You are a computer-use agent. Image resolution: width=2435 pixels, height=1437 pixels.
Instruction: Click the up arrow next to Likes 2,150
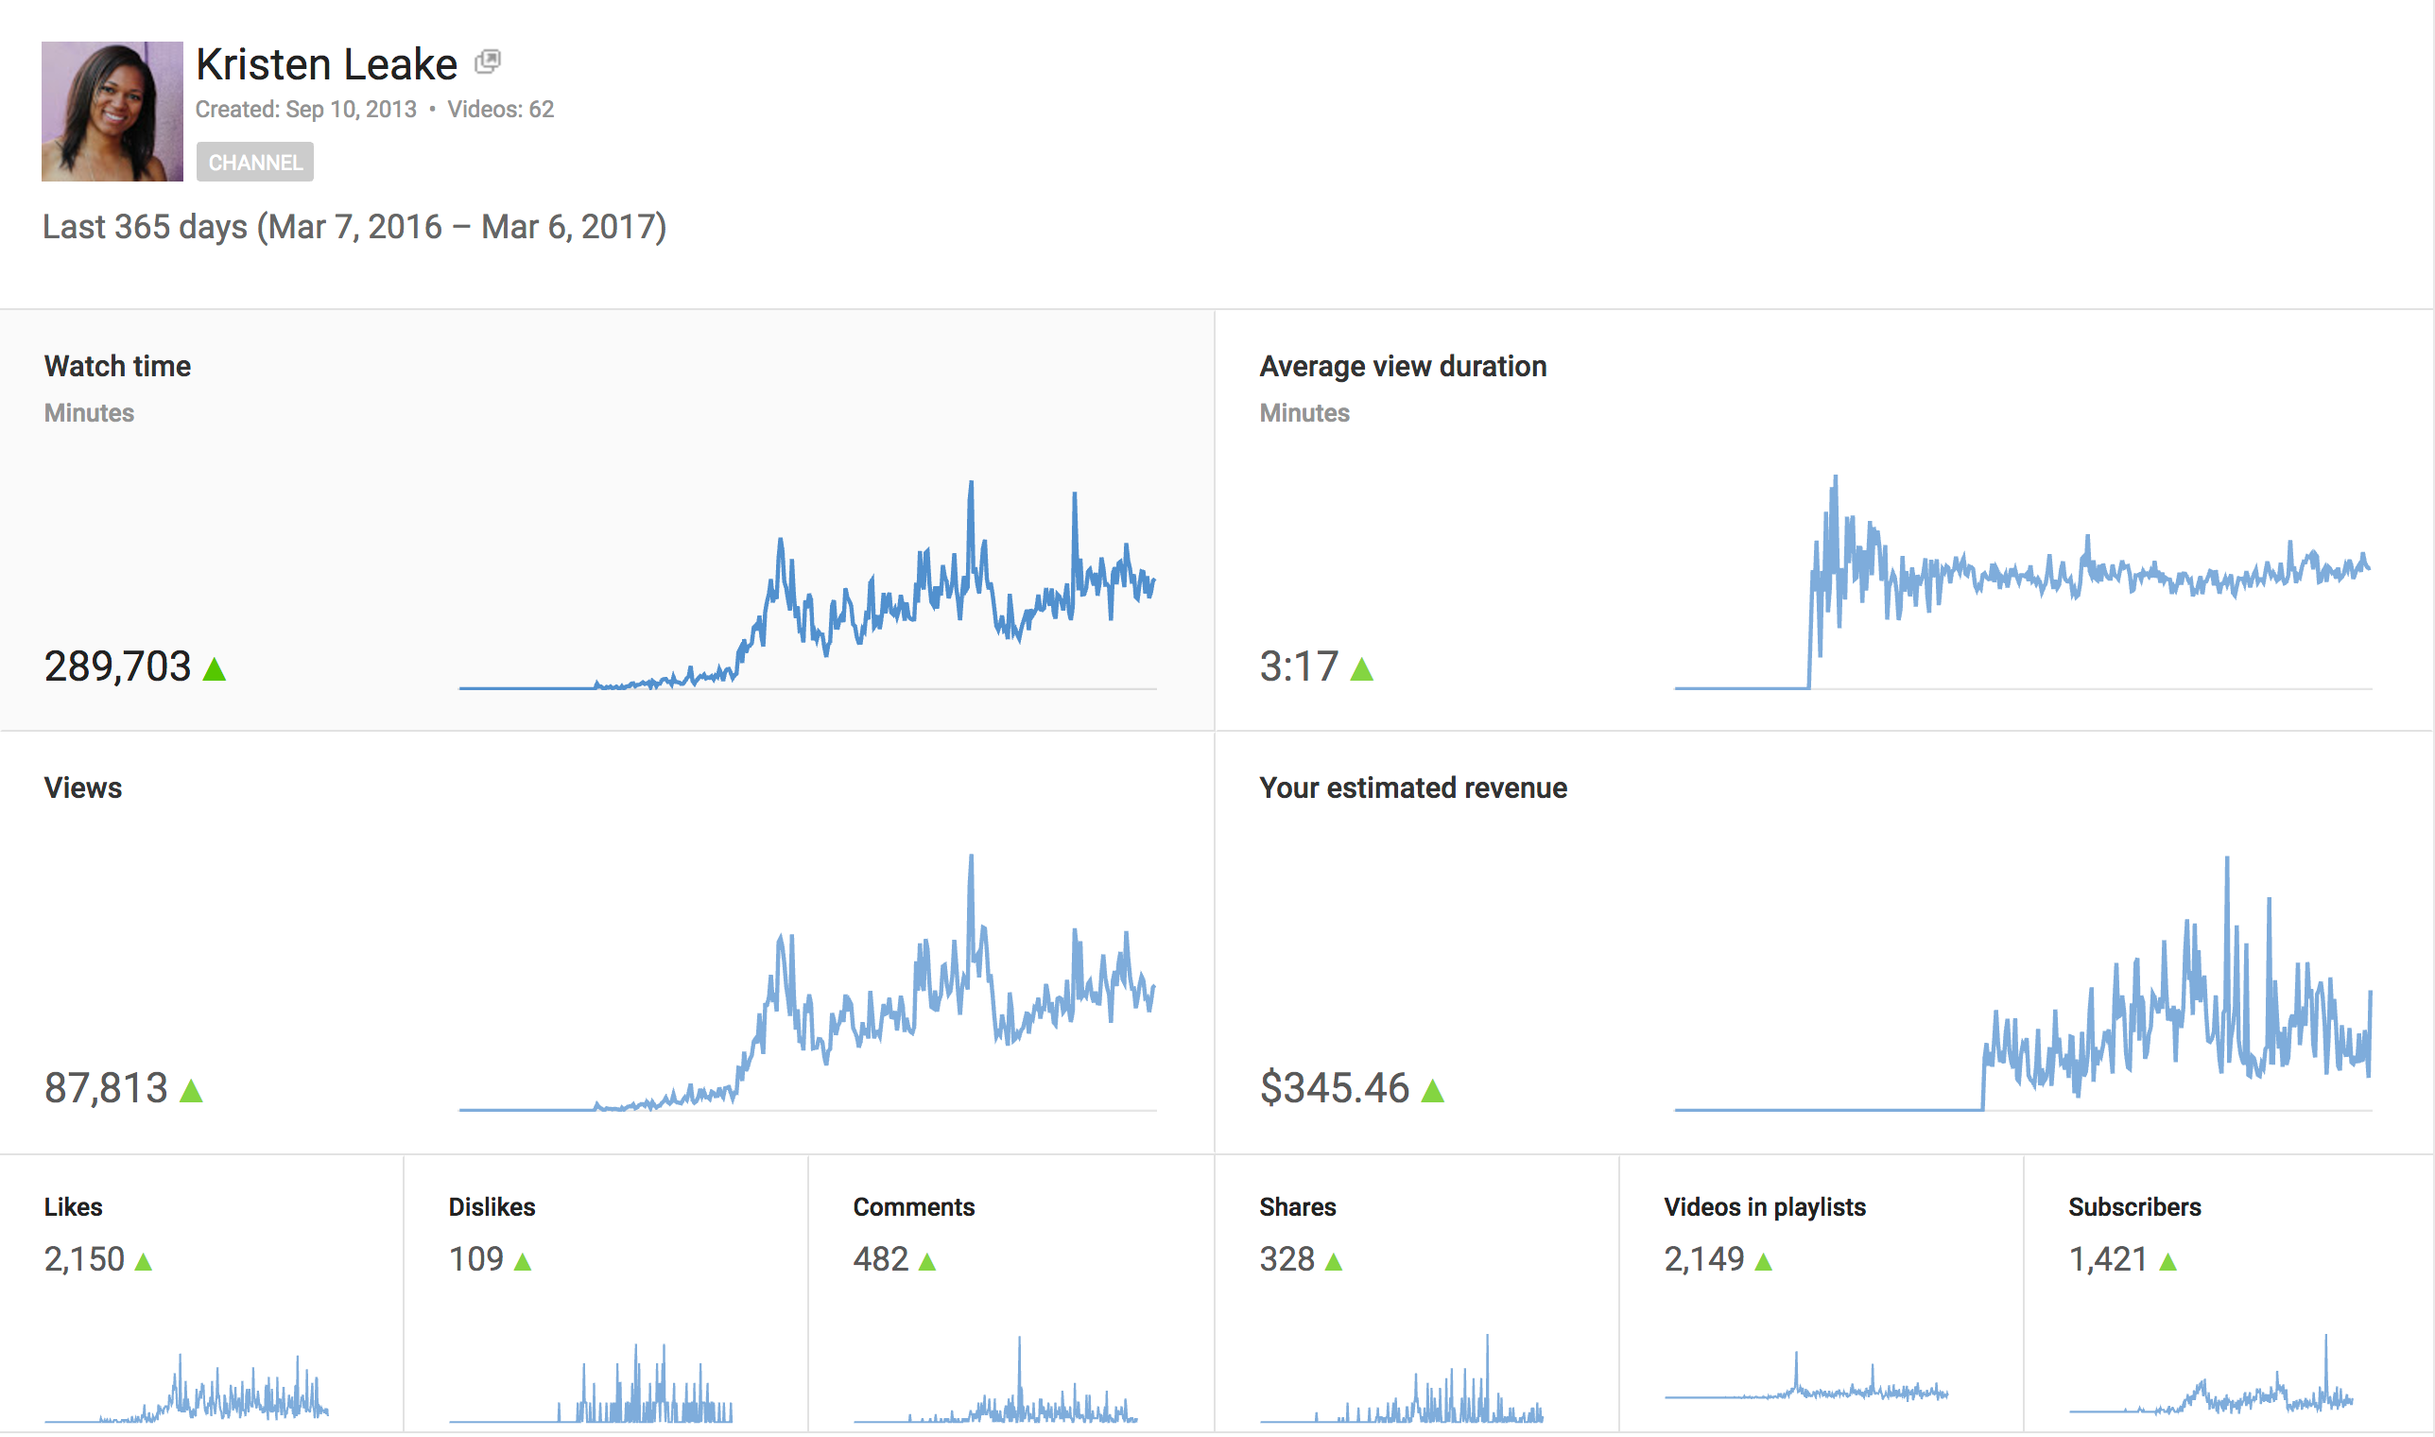(144, 1261)
